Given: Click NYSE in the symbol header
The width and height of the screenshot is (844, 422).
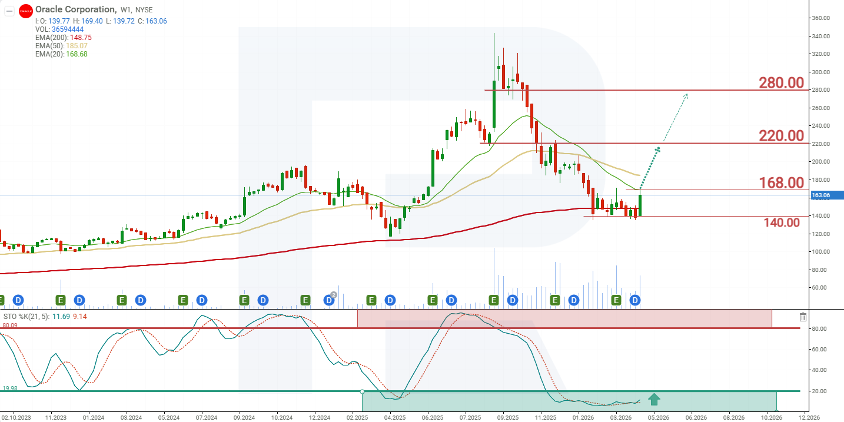Looking at the screenshot, I should [144, 9].
